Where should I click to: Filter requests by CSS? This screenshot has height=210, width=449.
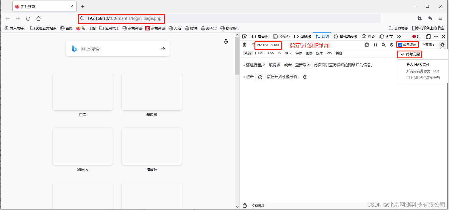click(271, 53)
